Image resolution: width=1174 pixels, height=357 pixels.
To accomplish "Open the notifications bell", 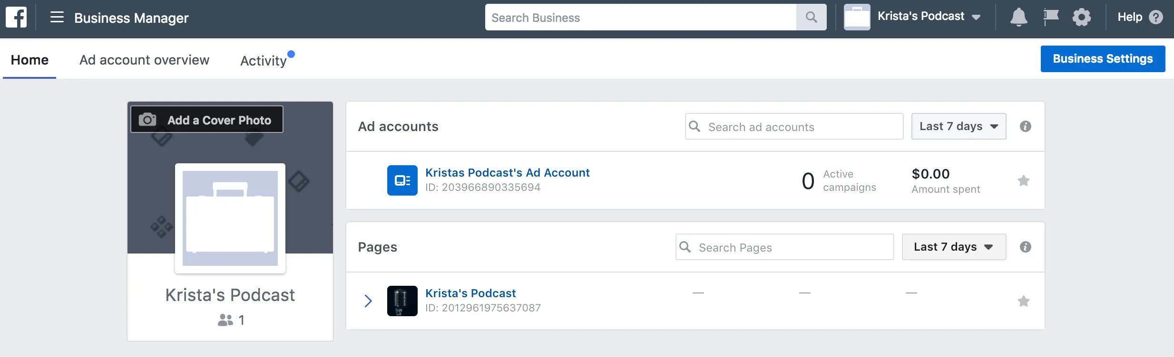I will (1018, 18).
